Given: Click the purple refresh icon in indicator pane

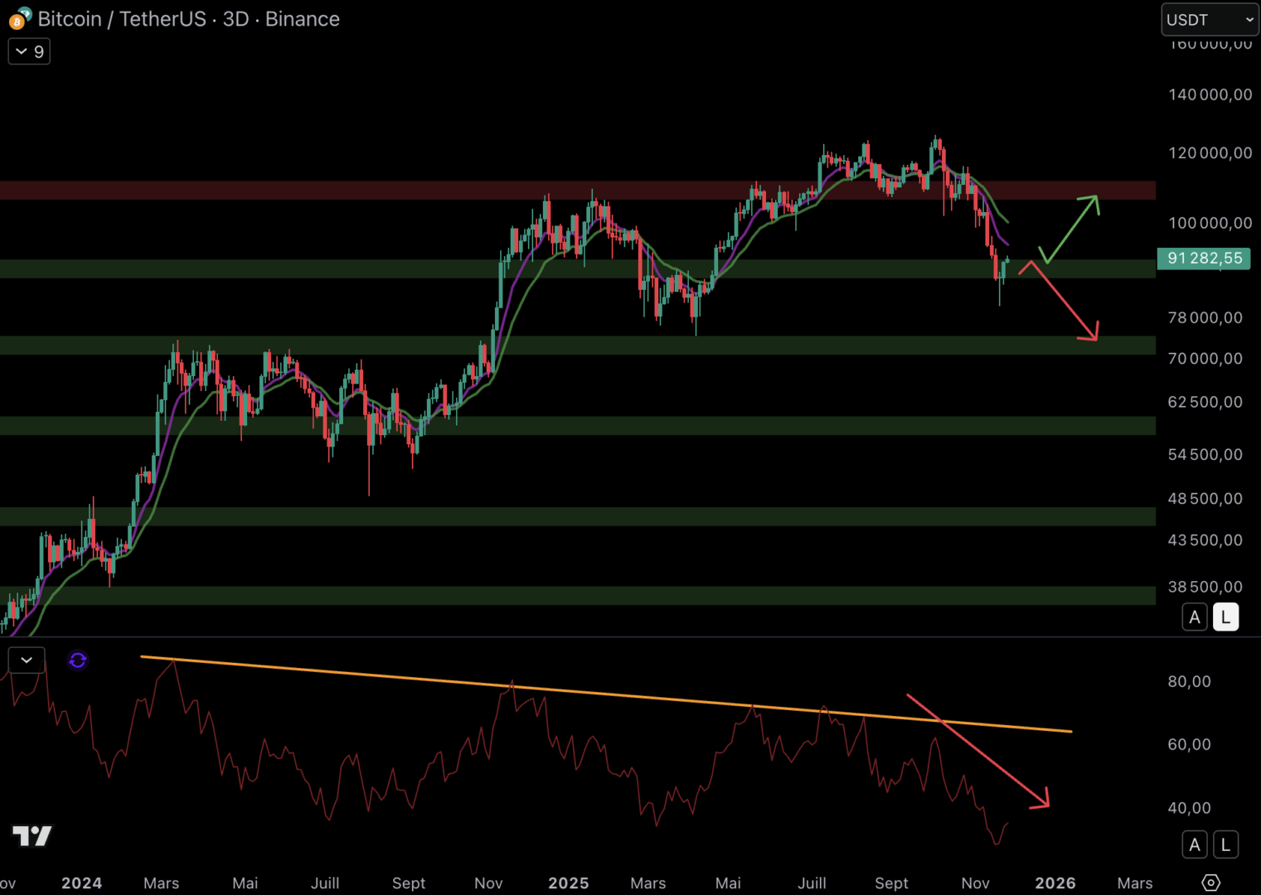Looking at the screenshot, I should coord(78,660).
